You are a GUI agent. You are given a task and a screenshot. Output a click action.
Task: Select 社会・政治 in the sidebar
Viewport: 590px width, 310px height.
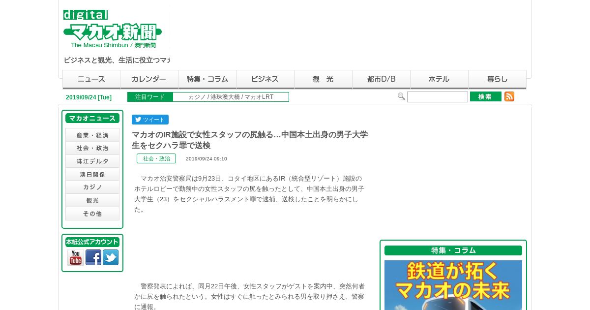pos(92,148)
